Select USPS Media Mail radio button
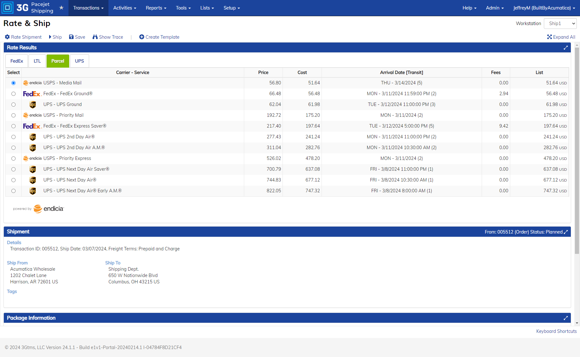Screen dimensions: 580x357 click(x=13, y=83)
